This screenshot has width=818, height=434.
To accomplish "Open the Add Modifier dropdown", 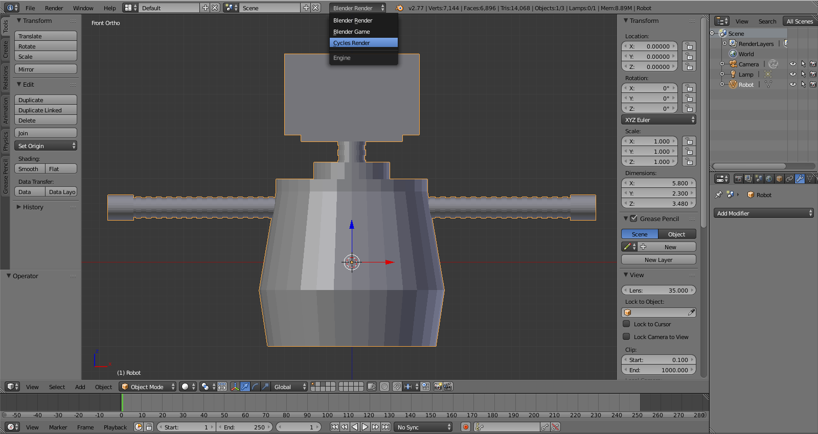I will 764,213.
